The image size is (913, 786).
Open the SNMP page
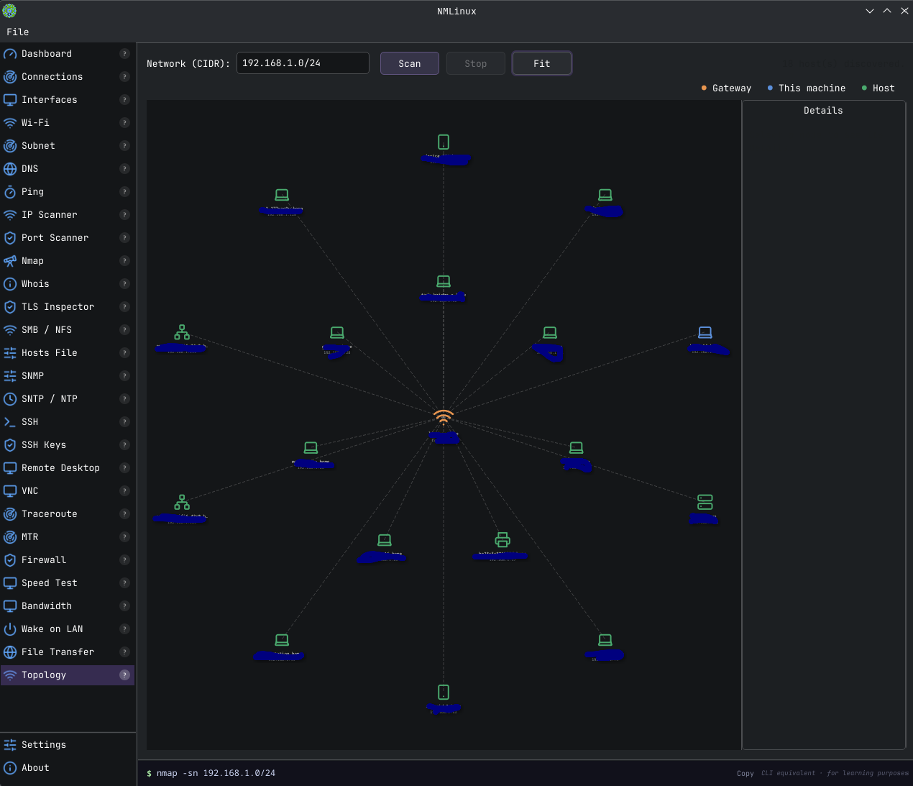[68, 376]
